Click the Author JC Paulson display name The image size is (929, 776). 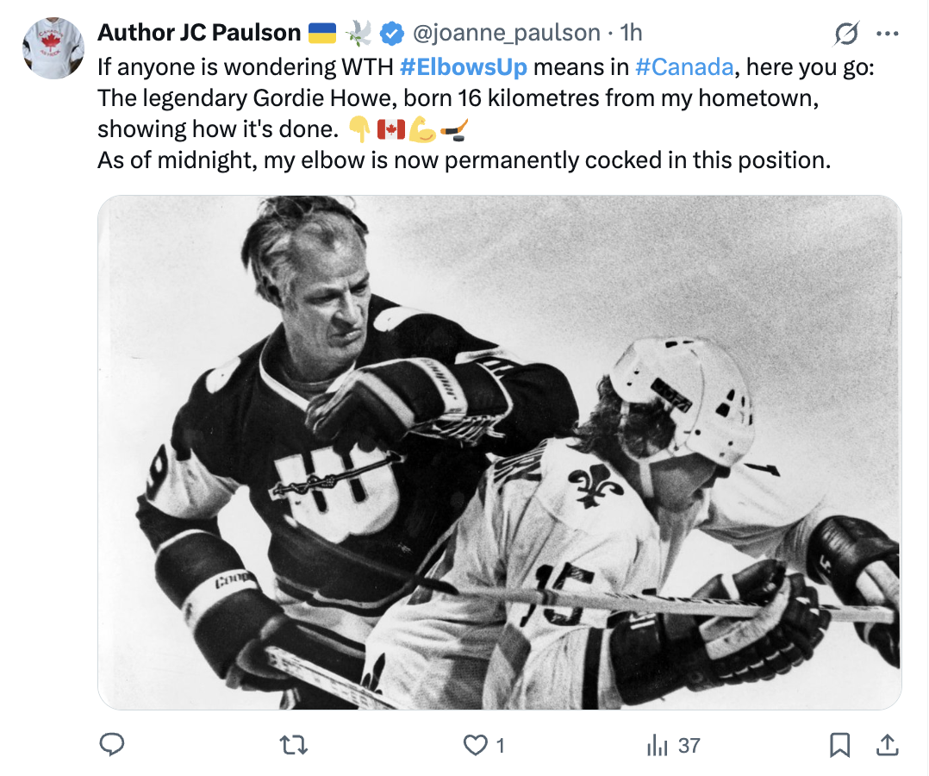tap(199, 33)
